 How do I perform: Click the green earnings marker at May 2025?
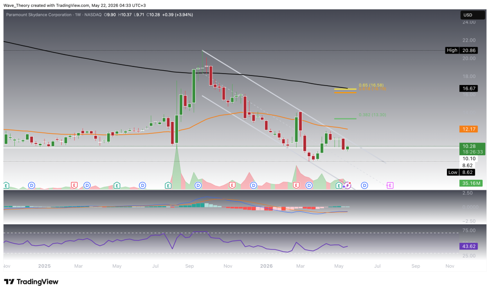tap(117, 185)
